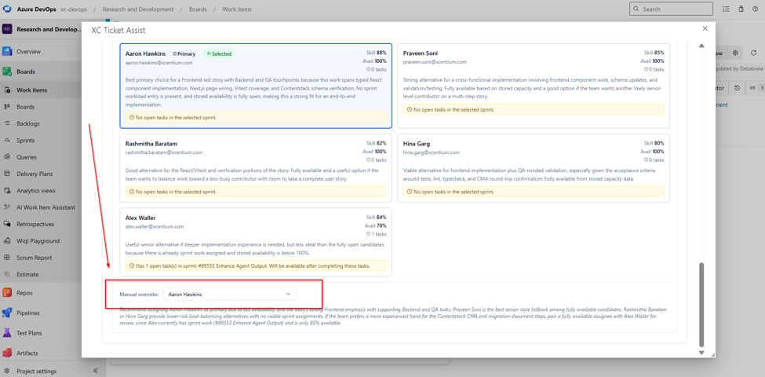Click the XC Ticket Assist dialog title
Image resolution: width=765 pixels, height=377 pixels.
(x=118, y=31)
